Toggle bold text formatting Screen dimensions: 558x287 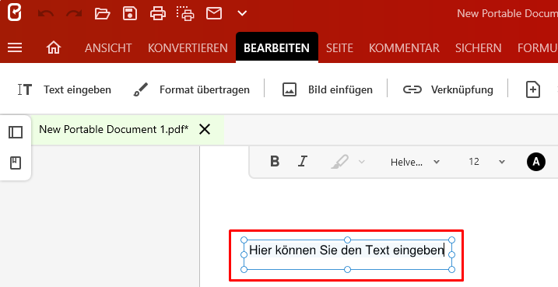275,162
